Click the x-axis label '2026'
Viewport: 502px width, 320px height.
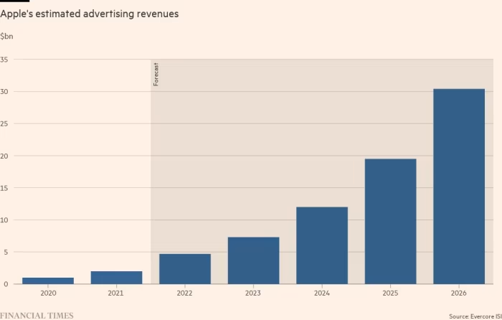click(459, 293)
